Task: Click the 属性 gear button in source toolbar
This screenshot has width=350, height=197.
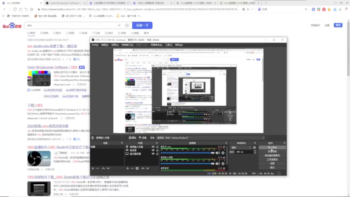Action: (133, 138)
